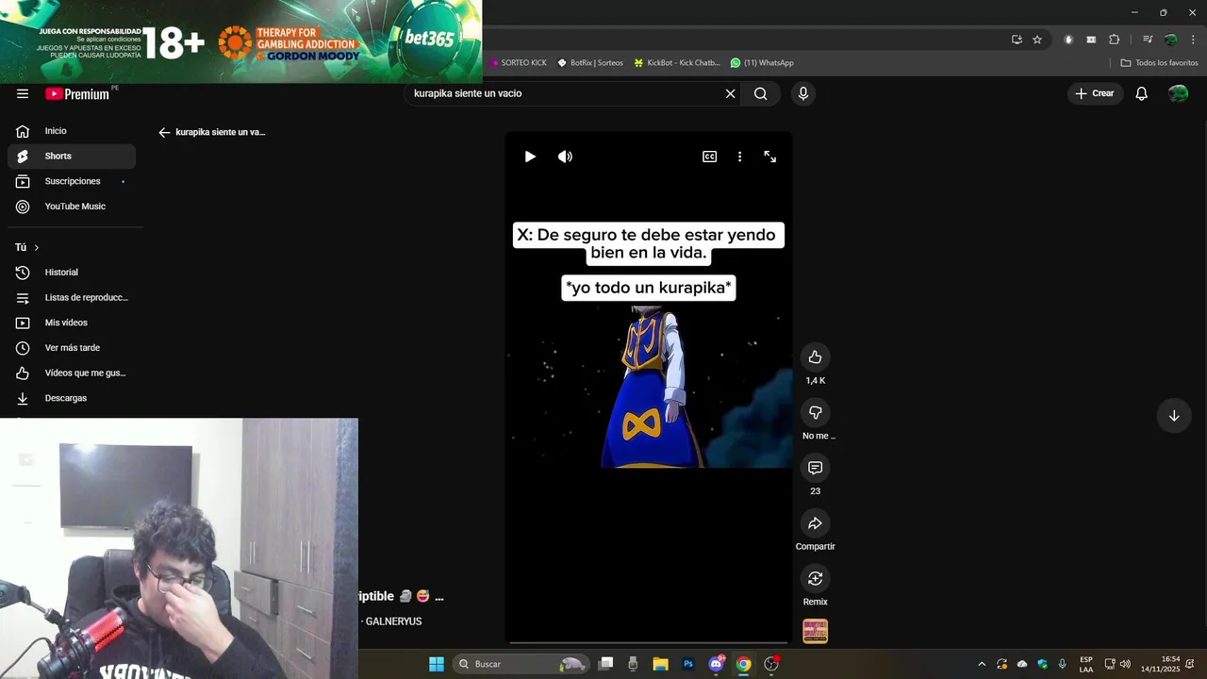Image resolution: width=1207 pixels, height=679 pixels.
Task: Select Shorts in the sidebar
Action: (x=72, y=157)
